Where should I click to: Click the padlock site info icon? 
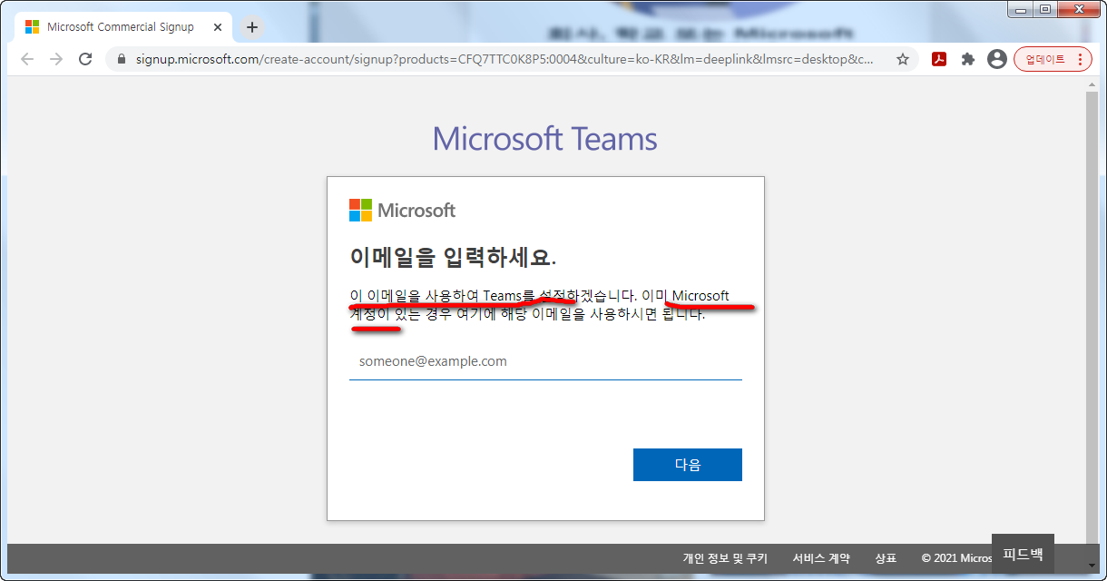pyautogui.click(x=121, y=59)
